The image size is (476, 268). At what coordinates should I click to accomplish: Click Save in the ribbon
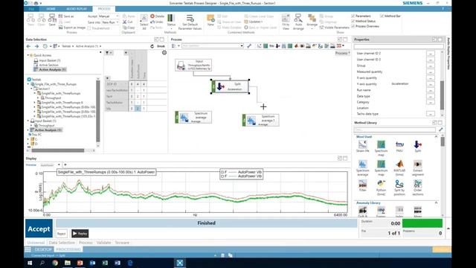tap(52, 19)
